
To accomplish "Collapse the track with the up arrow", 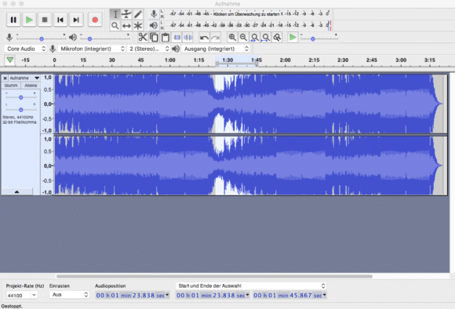I will [16, 192].
